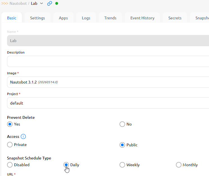Click the Lab breadcrumb name

(34, 3)
